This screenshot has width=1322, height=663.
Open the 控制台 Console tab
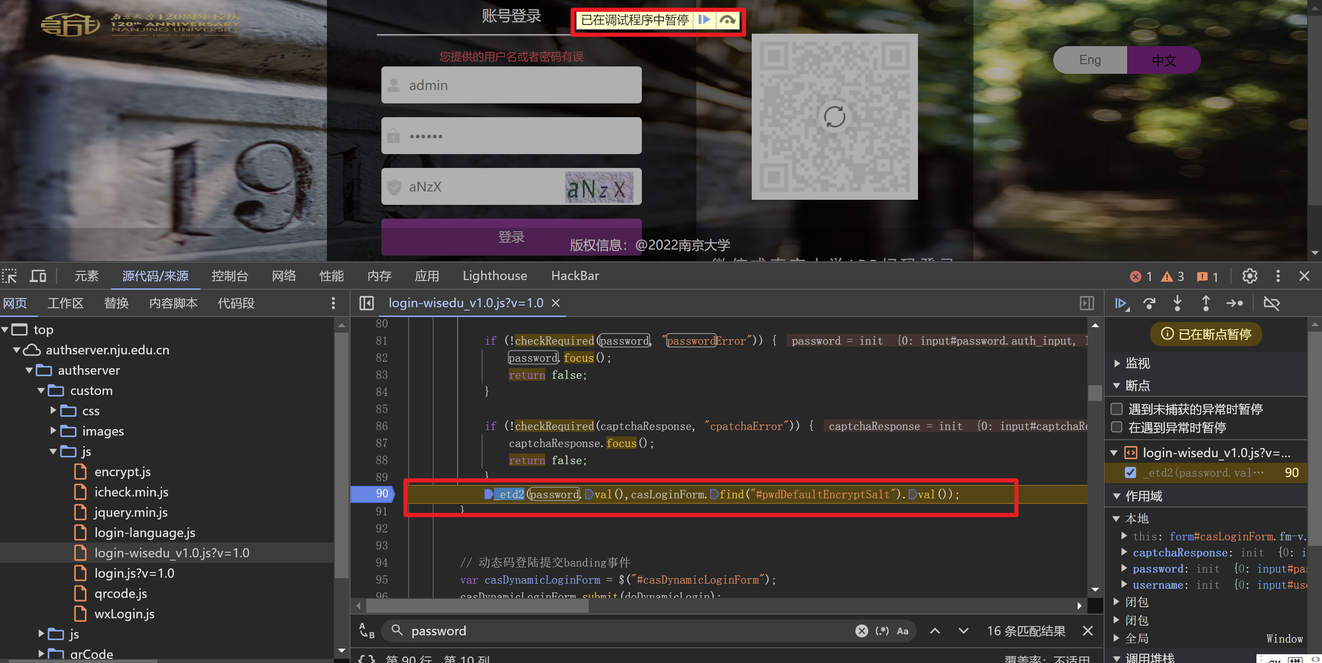point(230,276)
